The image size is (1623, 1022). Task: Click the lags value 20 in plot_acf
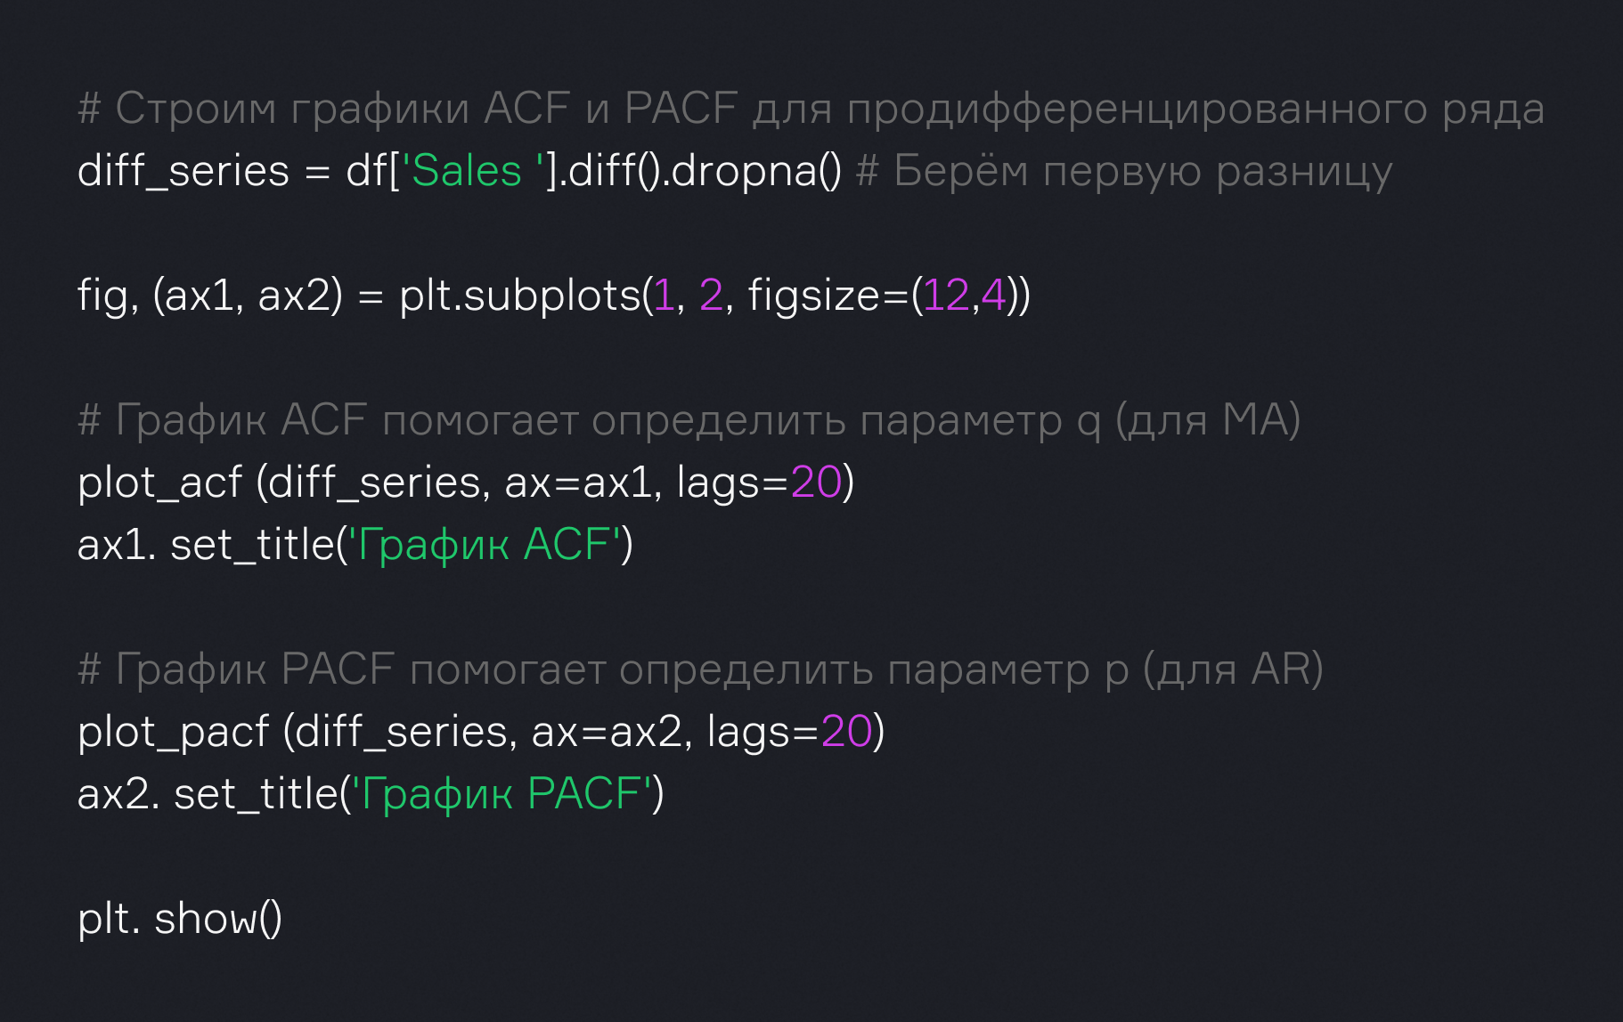(815, 483)
